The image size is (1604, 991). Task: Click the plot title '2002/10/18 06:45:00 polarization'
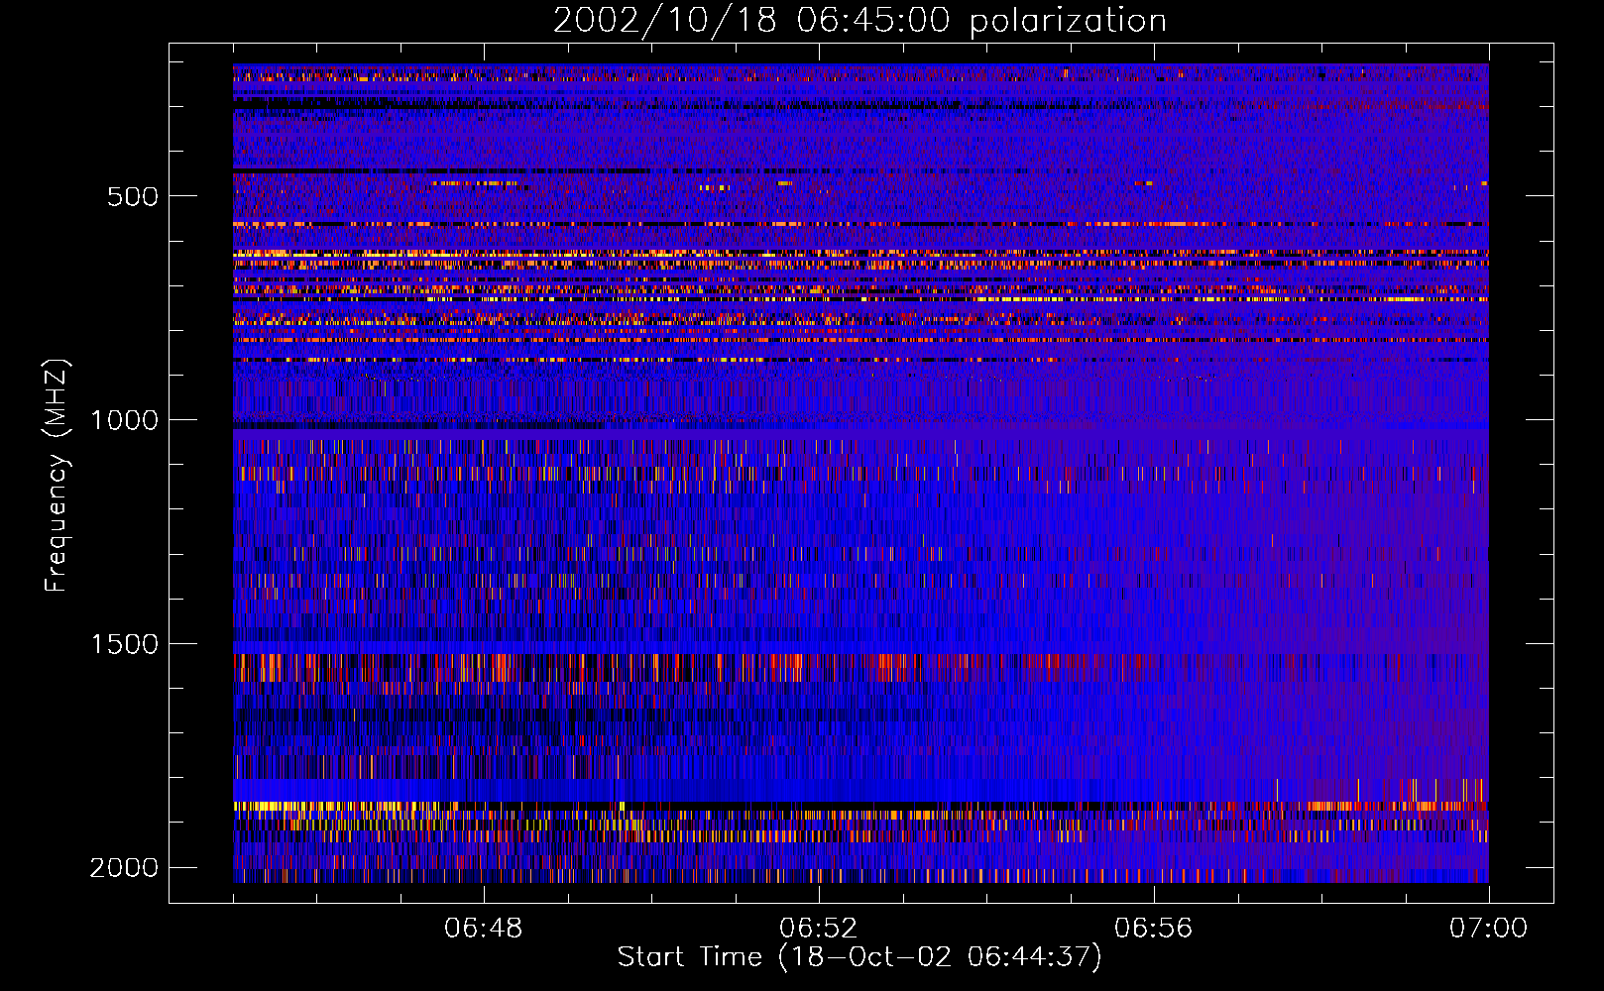pos(859,21)
